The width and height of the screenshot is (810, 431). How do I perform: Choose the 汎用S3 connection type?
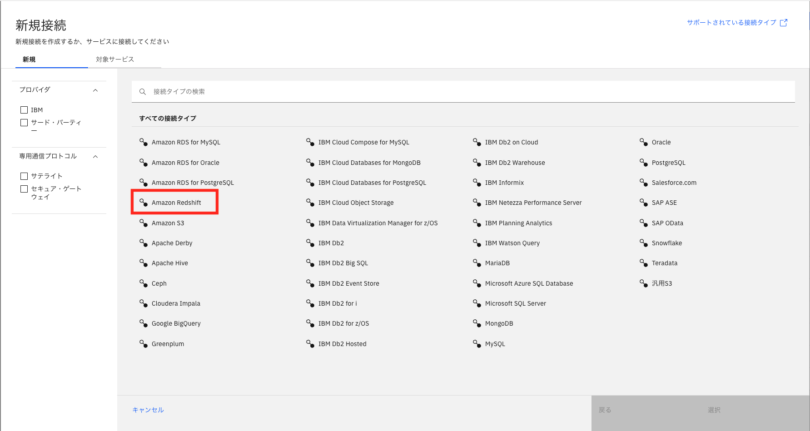[x=662, y=283]
